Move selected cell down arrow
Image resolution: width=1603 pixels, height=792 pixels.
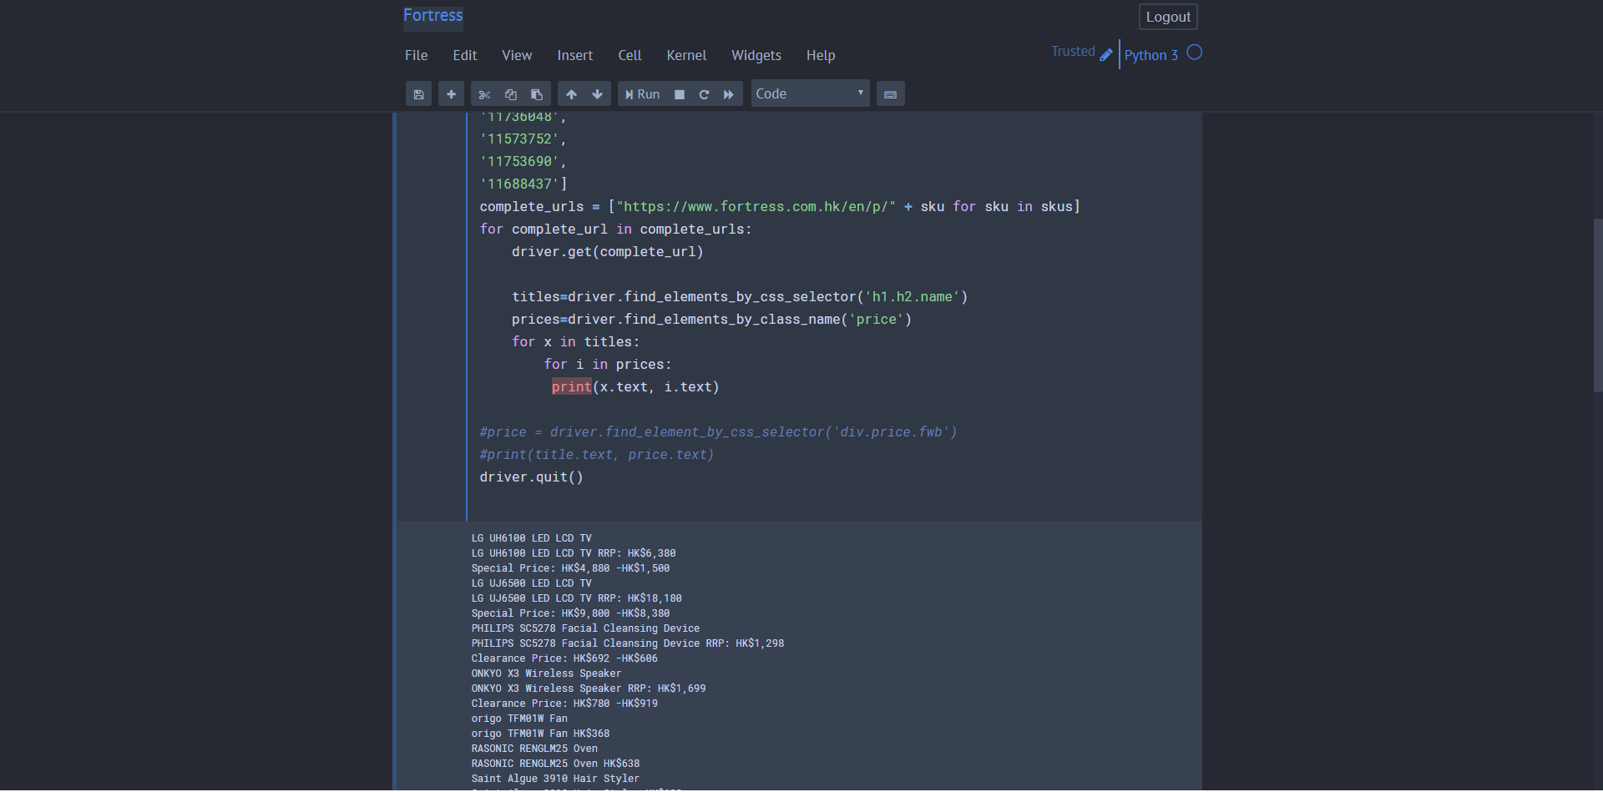click(x=597, y=94)
